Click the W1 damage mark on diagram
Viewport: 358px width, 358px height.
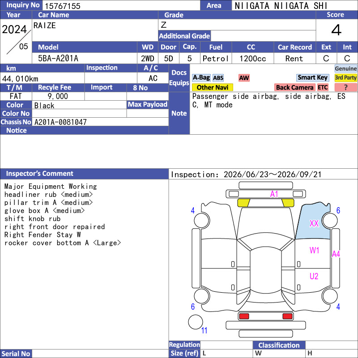point(314,250)
